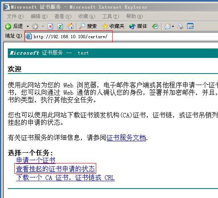Expand the Mail envelope dropdown arrow
This screenshot has width=218, height=198.
pos(173,26)
